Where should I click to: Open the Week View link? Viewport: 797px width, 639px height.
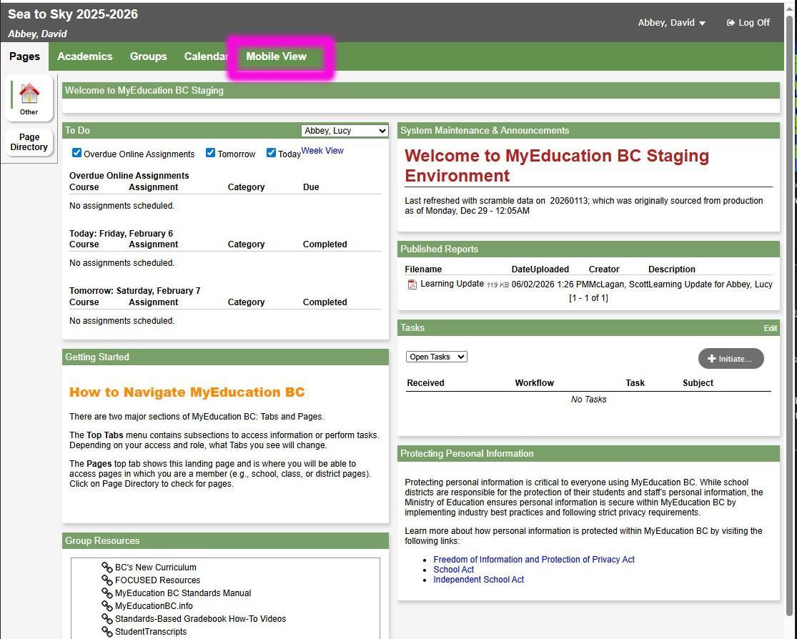[322, 151]
